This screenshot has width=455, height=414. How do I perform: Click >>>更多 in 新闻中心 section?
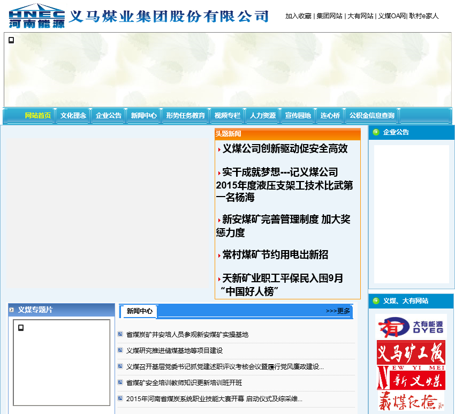click(338, 311)
